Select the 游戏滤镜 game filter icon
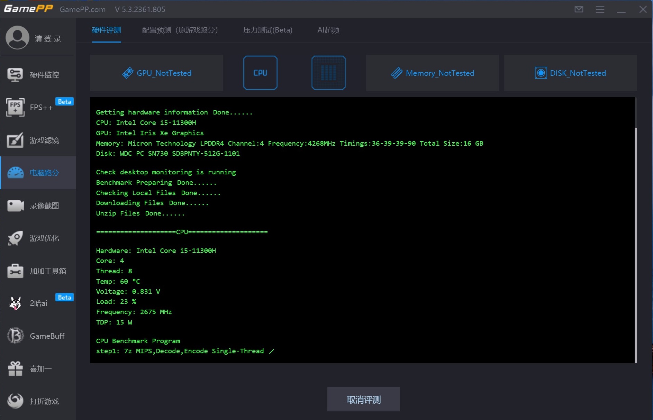653x420 pixels. click(x=15, y=140)
